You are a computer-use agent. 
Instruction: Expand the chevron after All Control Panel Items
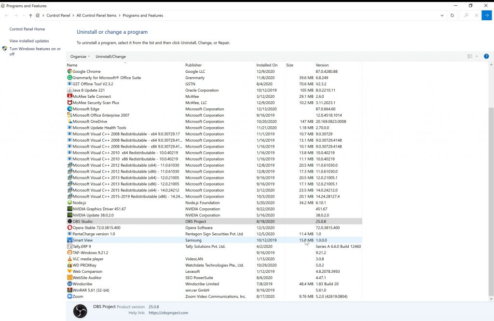[x=120, y=15]
